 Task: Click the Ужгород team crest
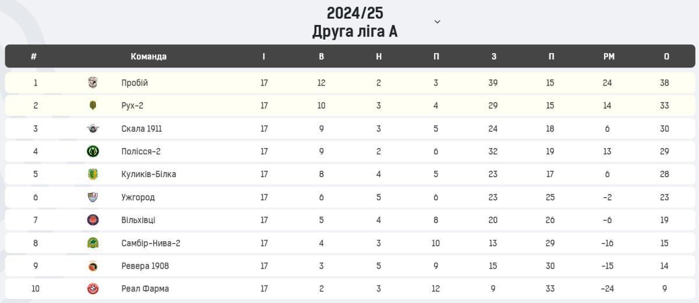tap(93, 197)
